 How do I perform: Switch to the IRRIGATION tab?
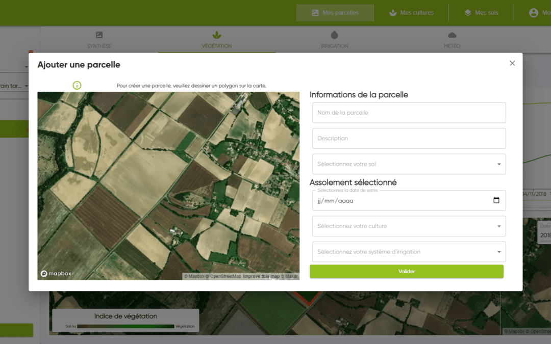tap(334, 40)
